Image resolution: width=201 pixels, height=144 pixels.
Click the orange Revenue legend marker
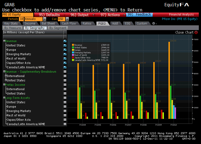[73, 45]
